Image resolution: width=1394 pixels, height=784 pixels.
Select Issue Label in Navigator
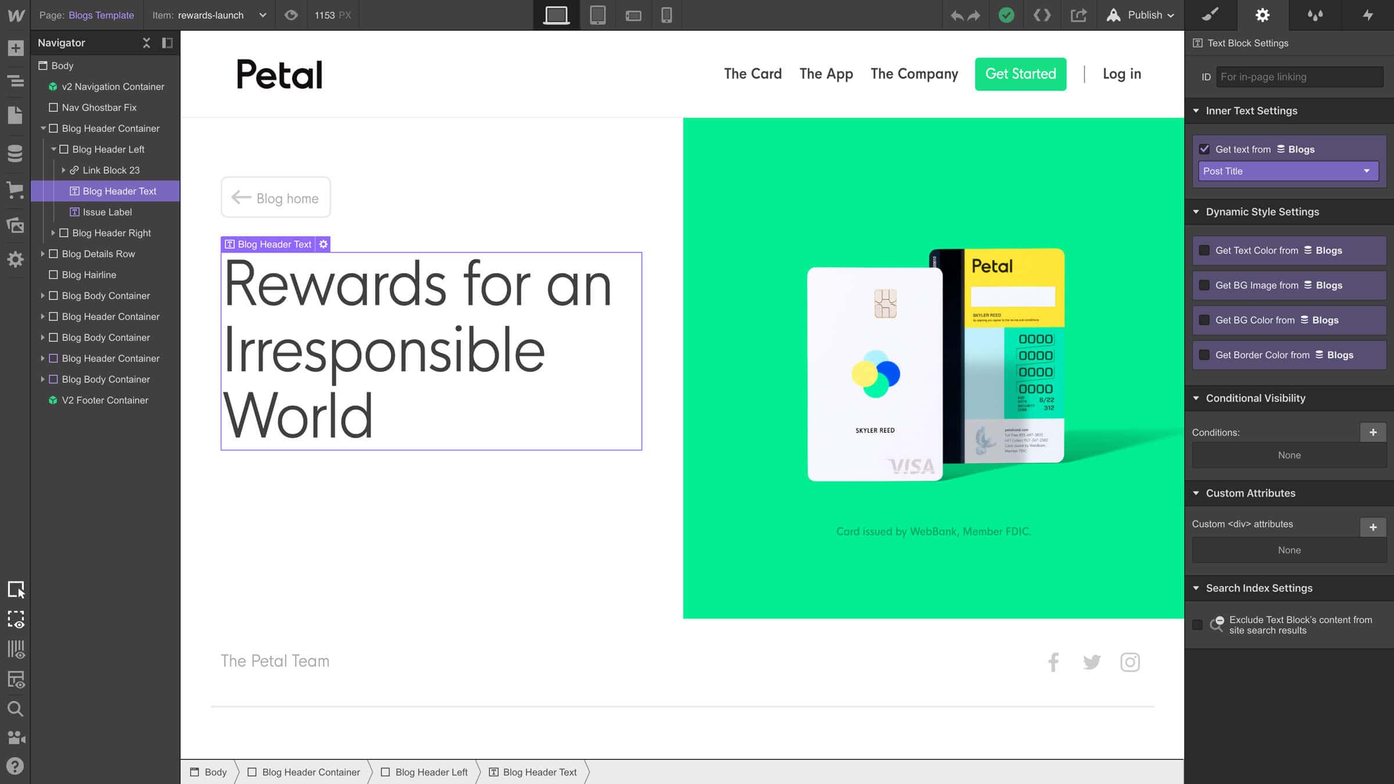(107, 212)
